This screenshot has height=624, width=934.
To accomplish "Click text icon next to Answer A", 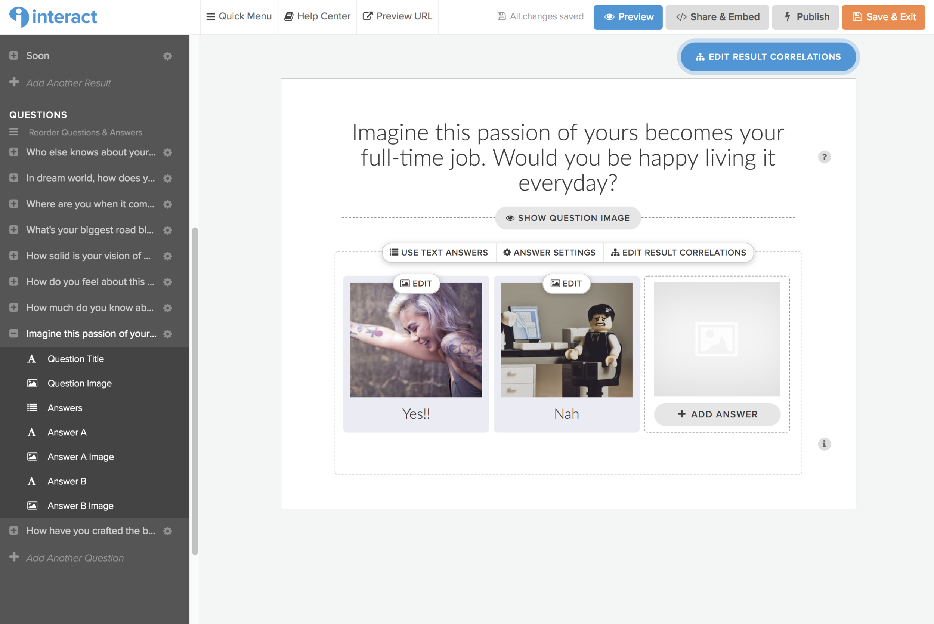I will pos(31,432).
